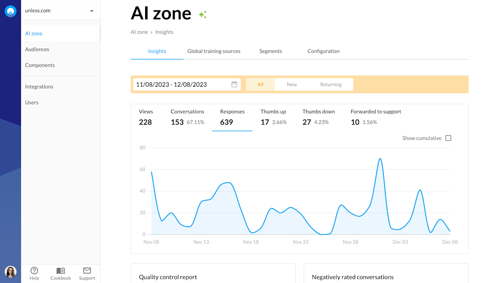The image size is (499, 283).
Task: Open your profile avatar at bottom left
Action: coord(10,272)
